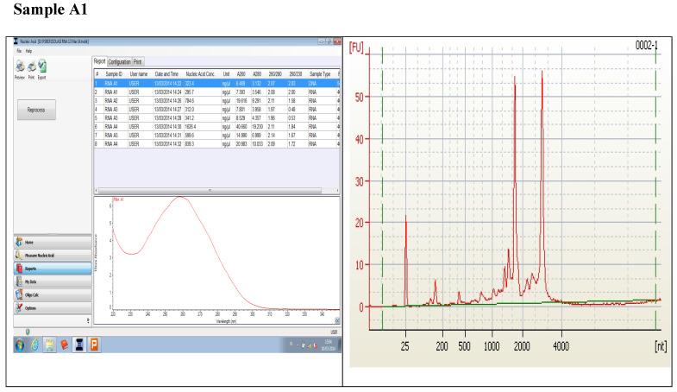Select row 2 with concentration 295.7
This screenshot has height=392, width=677.
[x=216, y=92]
